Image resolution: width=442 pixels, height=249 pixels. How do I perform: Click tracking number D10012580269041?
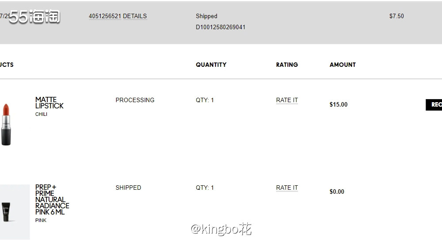pos(220,27)
